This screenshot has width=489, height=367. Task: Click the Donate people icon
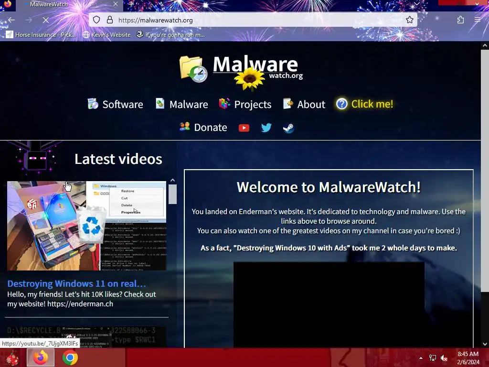tap(185, 127)
